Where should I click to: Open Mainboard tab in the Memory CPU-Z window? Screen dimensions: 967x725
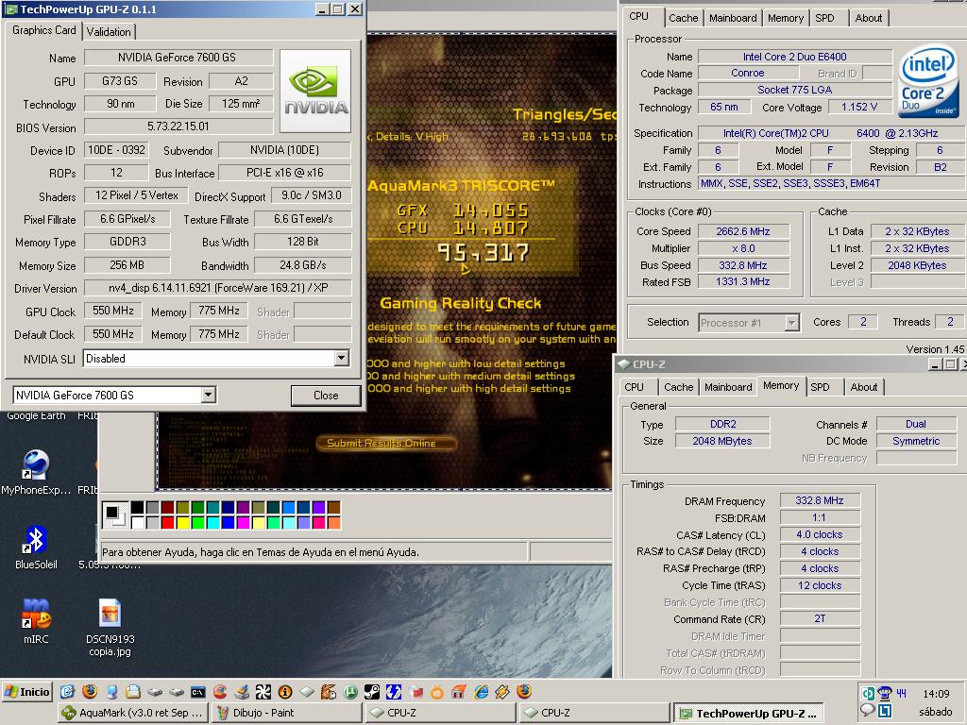coord(728,386)
